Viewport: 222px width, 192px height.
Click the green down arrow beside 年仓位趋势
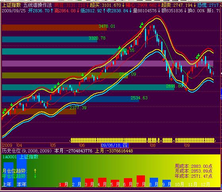pos(35,176)
